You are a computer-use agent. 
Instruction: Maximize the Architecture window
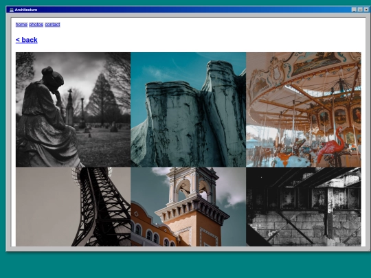[360, 10]
